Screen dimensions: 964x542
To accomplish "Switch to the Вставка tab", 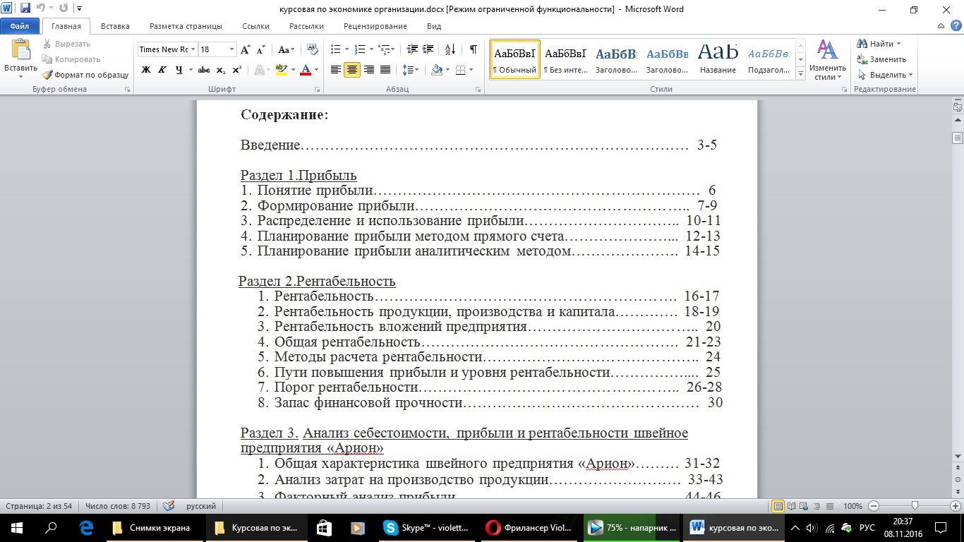I will (115, 26).
